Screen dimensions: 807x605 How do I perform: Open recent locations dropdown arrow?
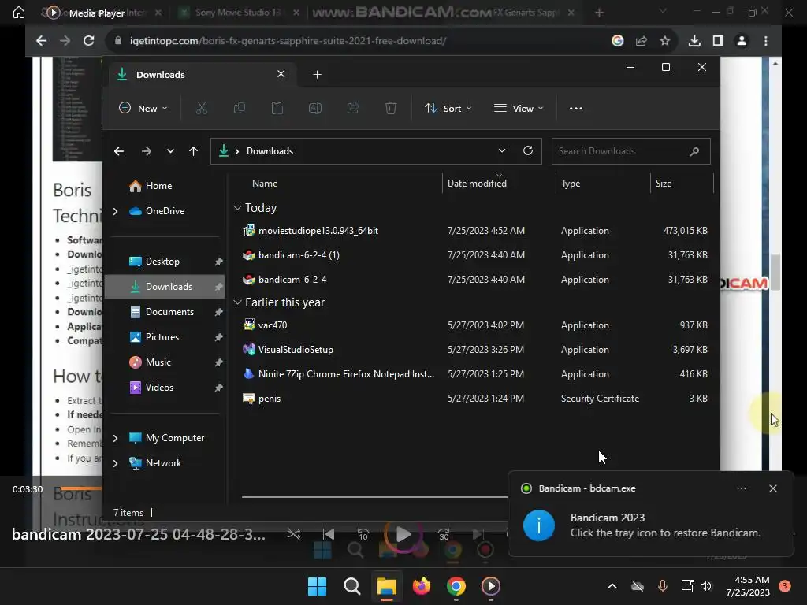pos(170,151)
